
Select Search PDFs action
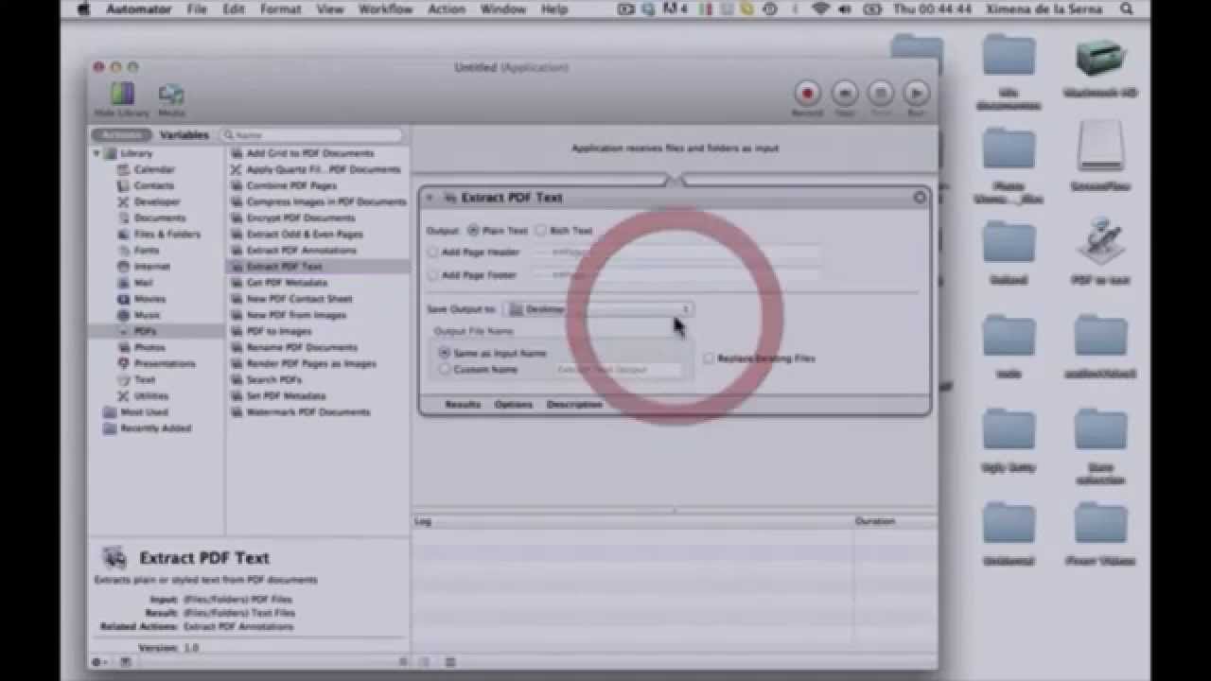tap(274, 379)
